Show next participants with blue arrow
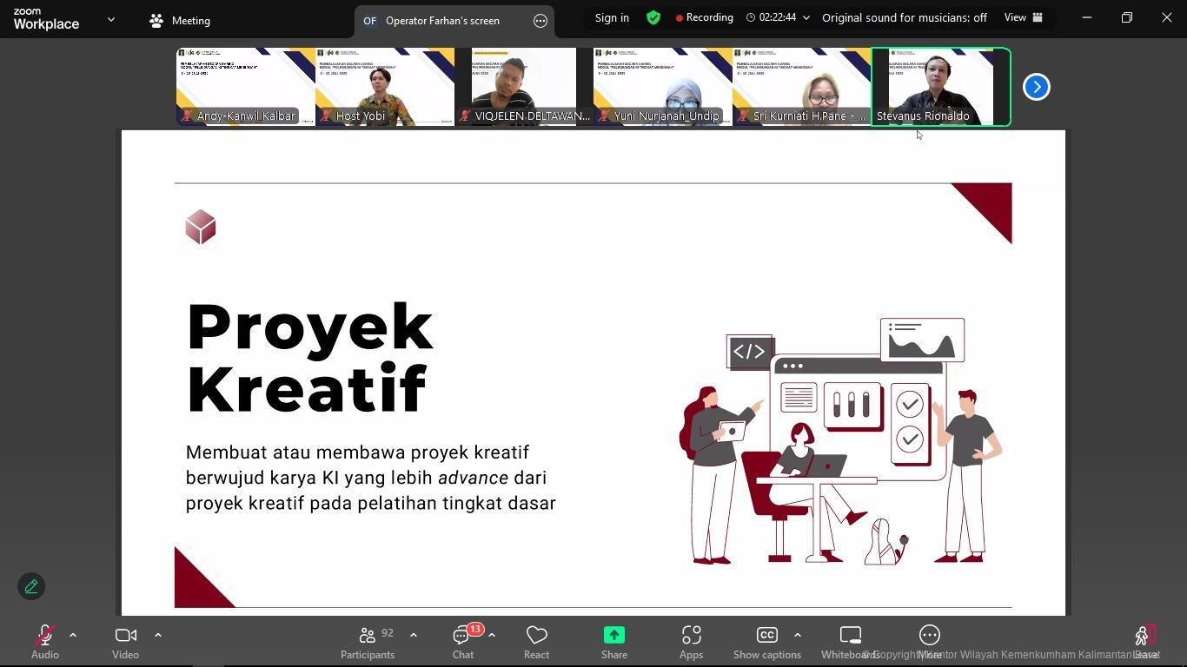 pyautogui.click(x=1036, y=87)
